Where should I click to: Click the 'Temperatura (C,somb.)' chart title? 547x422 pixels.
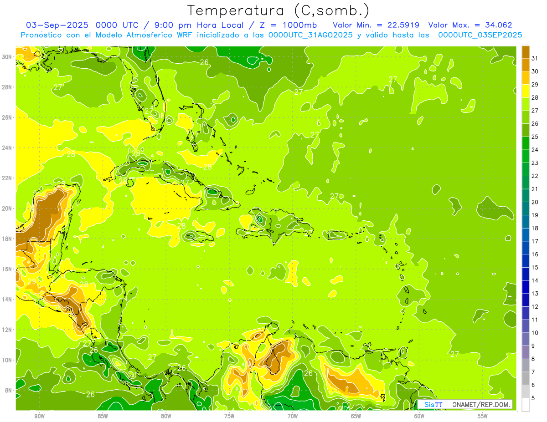coord(278,10)
